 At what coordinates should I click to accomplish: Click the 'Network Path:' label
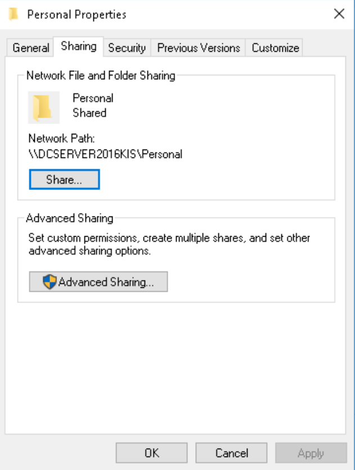61,138
